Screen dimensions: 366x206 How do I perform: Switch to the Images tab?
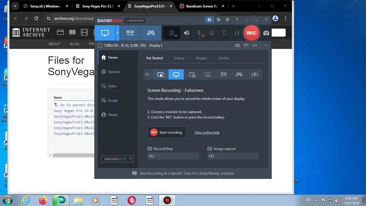(201, 58)
